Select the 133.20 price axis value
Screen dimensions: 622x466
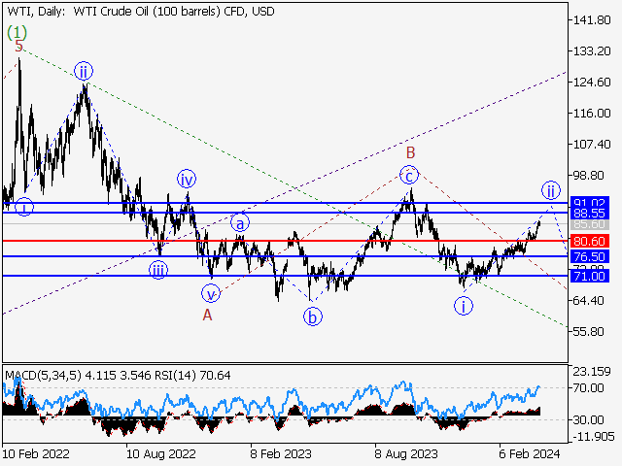coord(592,51)
